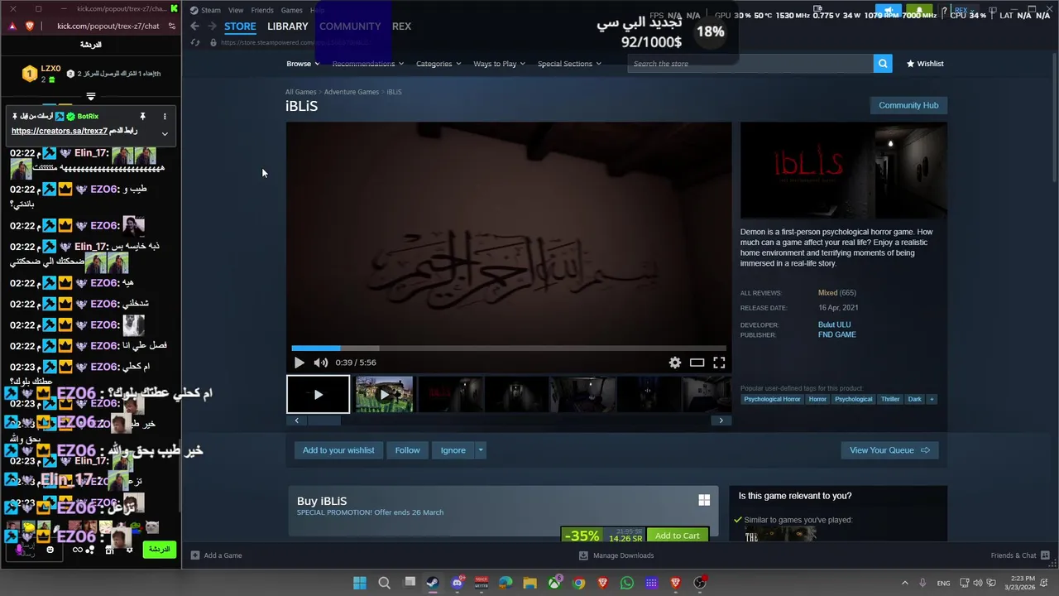Viewport: 1059px width, 596px height.
Task: Add iBLiS to your wishlist
Action: click(338, 450)
